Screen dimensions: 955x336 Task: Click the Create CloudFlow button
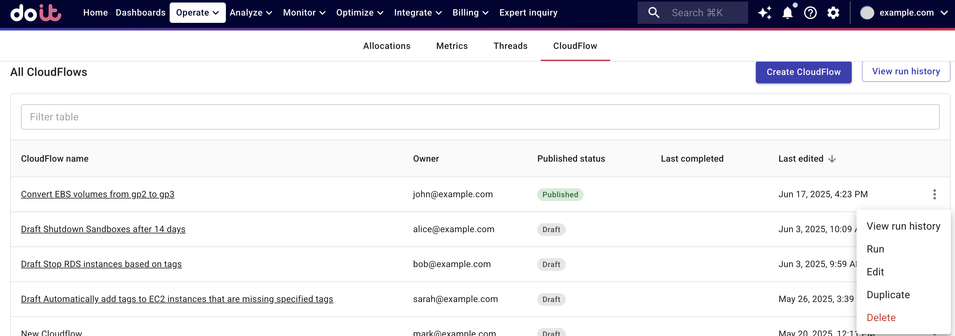(803, 72)
